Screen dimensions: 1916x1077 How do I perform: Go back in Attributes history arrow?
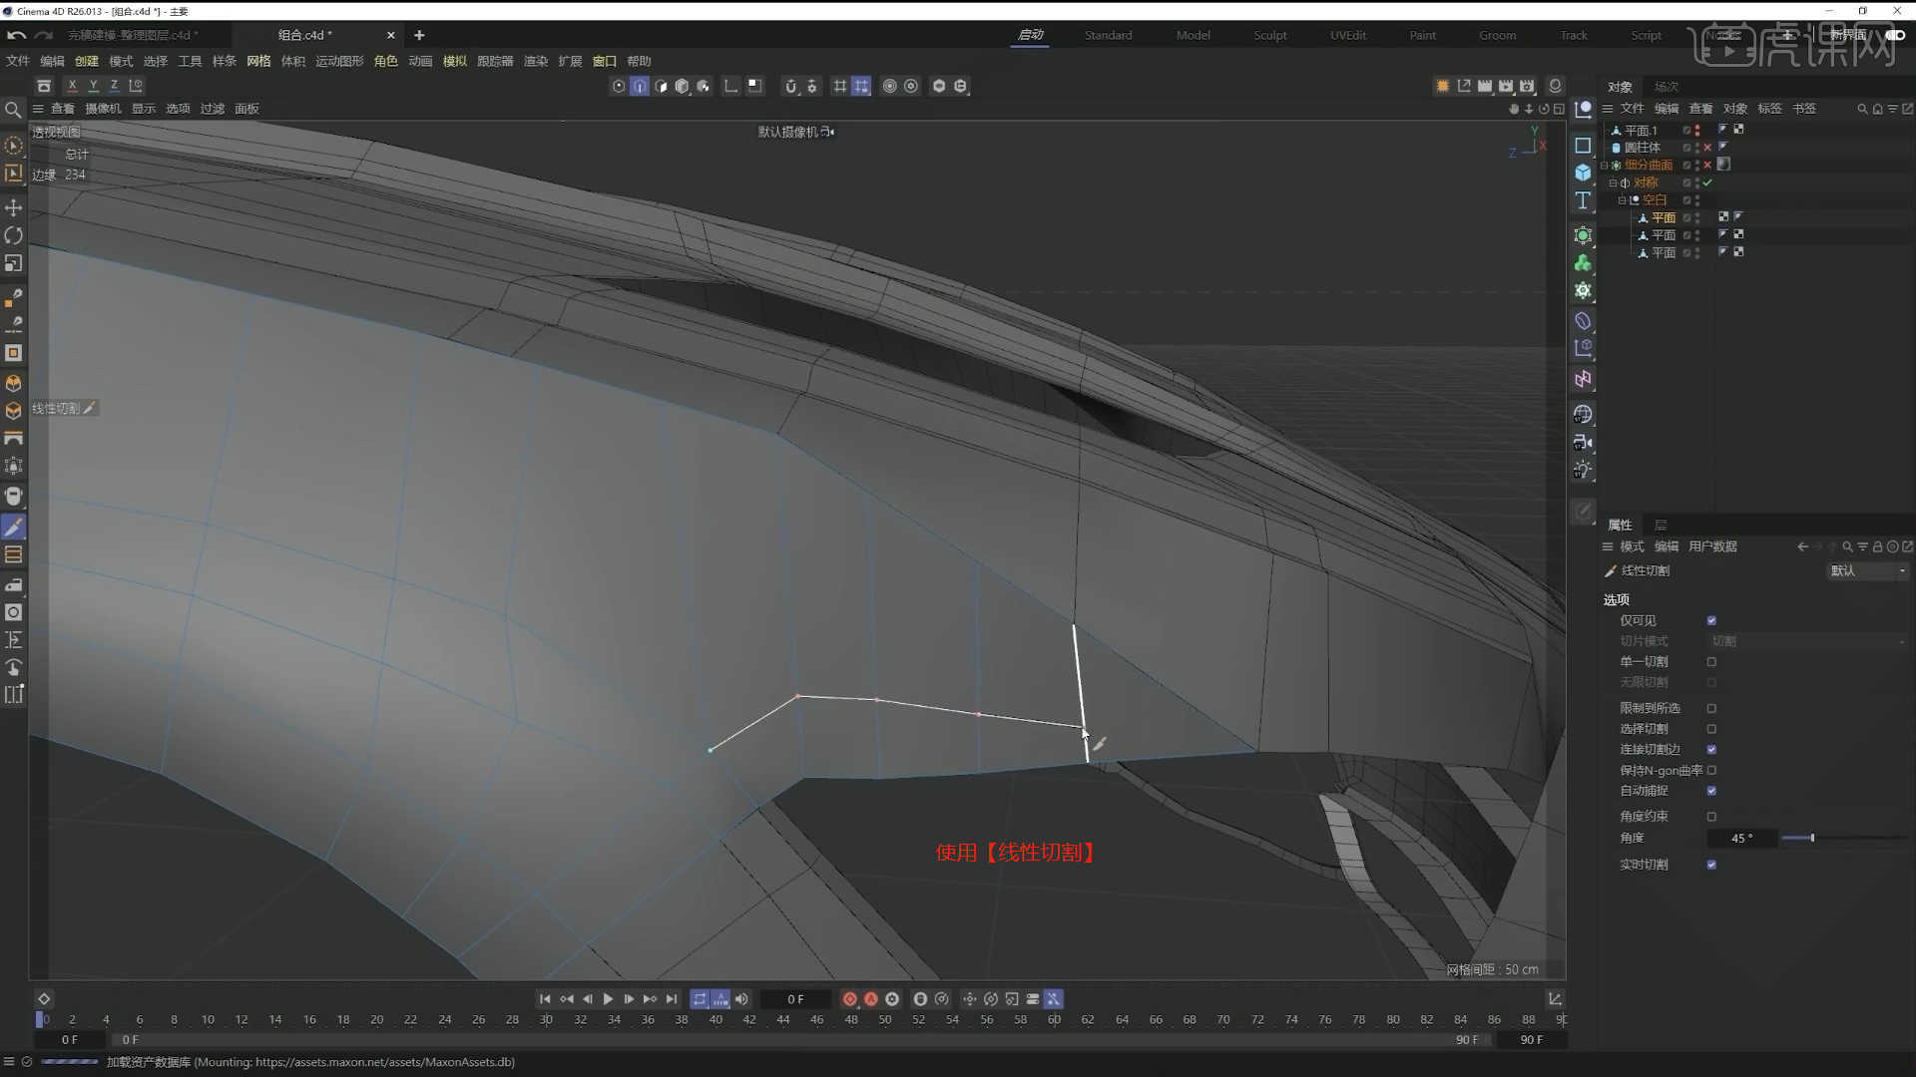click(1802, 546)
